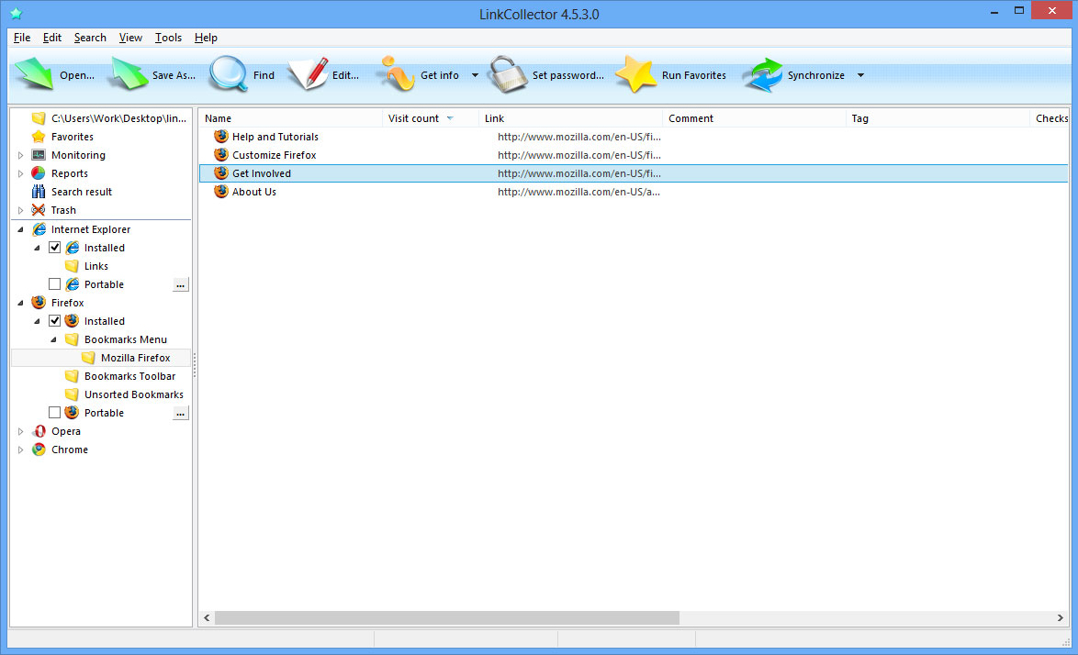Image resolution: width=1078 pixels, height=655 pixels.
Task: Open the Get info dropdown arrow
Action: coord(475,75)
